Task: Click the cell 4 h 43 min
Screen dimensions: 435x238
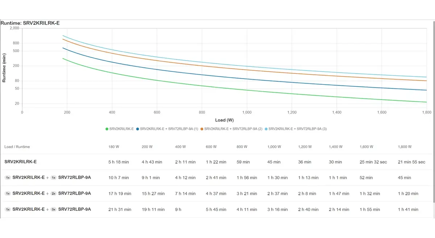Action: click(152, 162)
